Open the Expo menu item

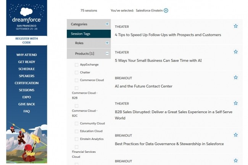point(27,97)
